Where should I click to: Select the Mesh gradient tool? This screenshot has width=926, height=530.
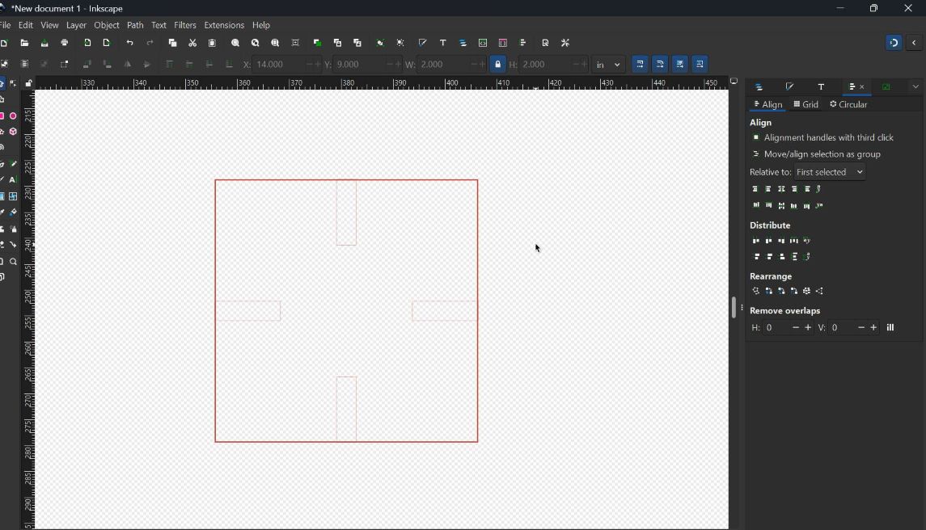(x=13, y=196)
